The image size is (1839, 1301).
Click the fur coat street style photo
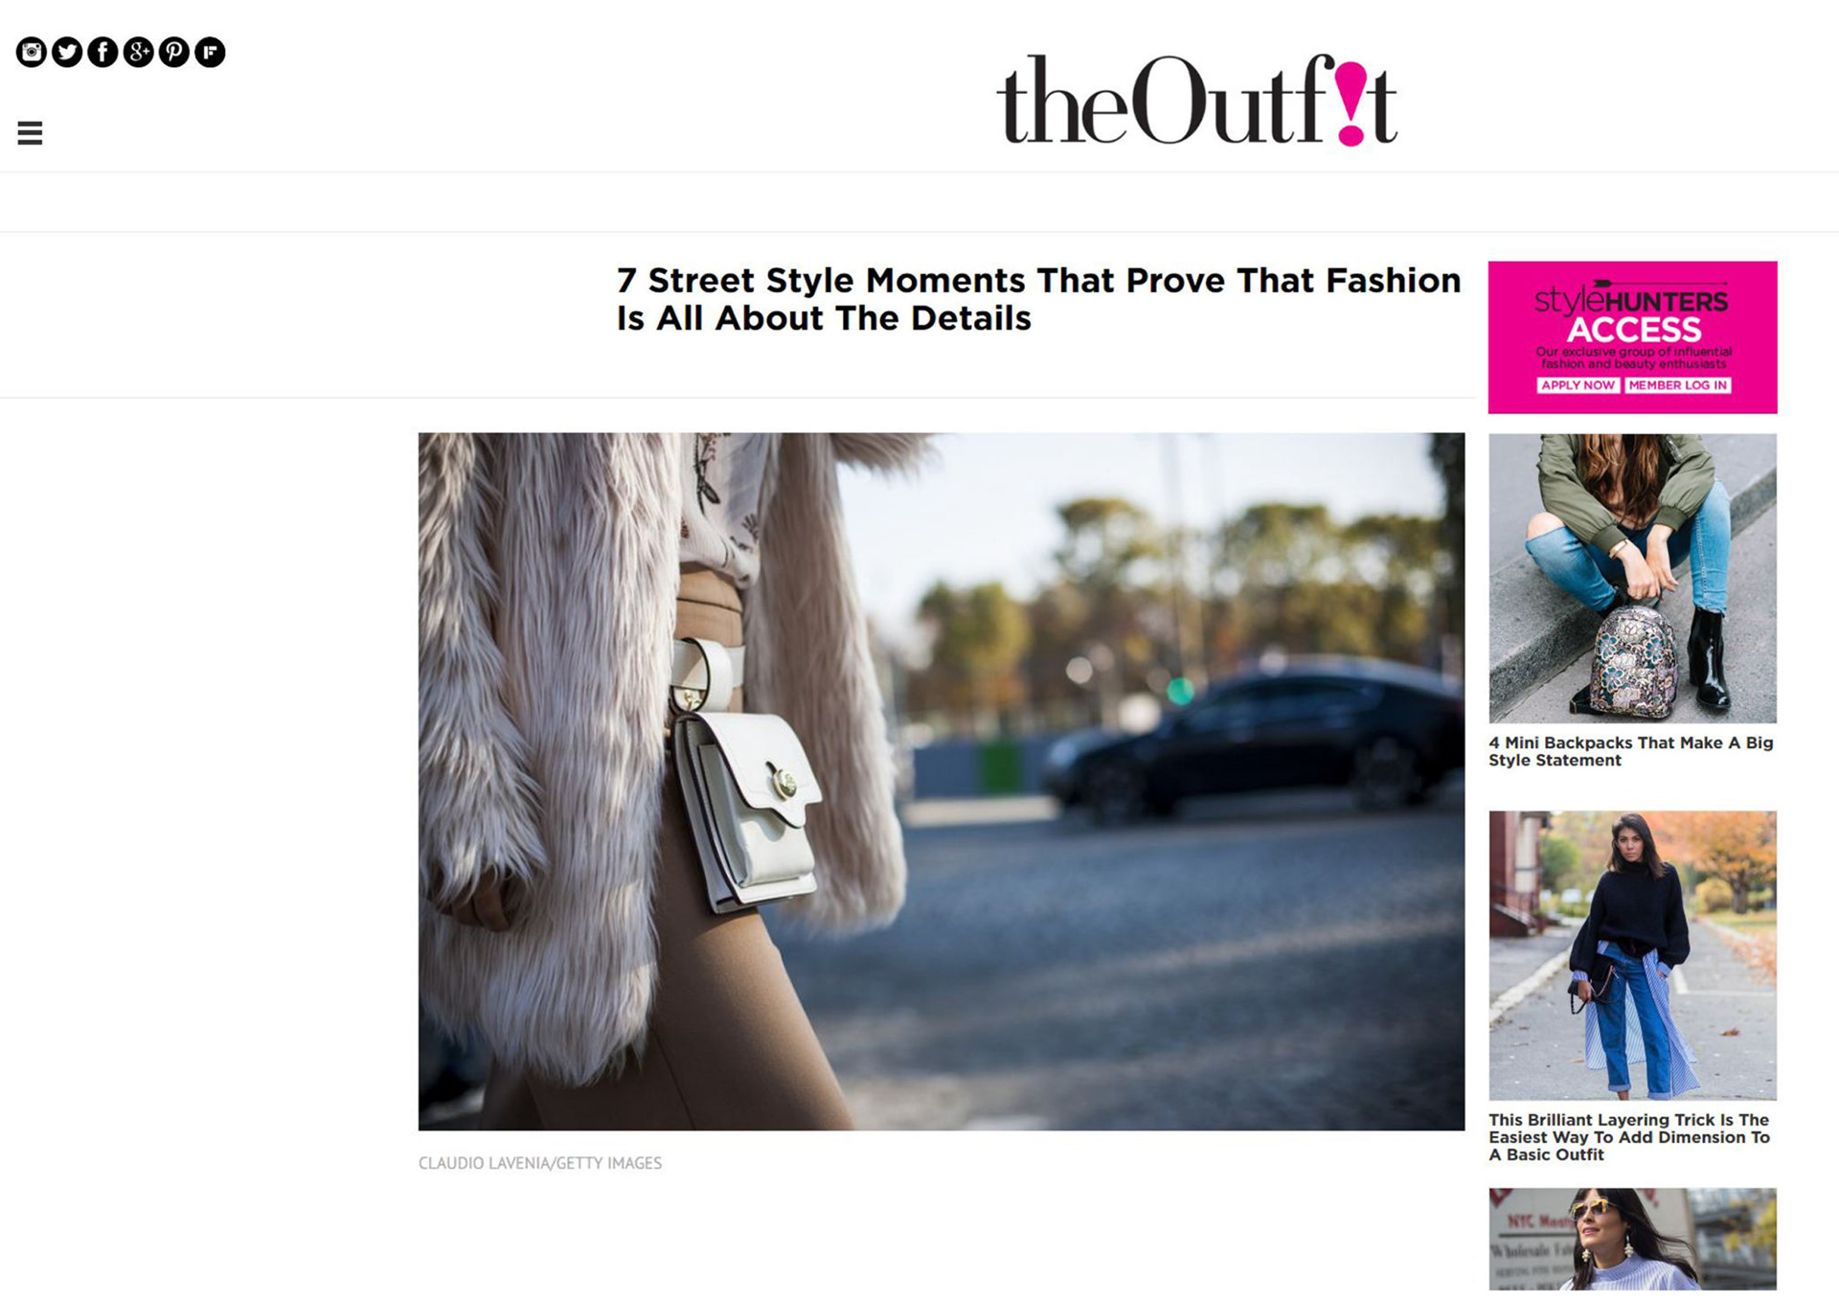(941, 781)
